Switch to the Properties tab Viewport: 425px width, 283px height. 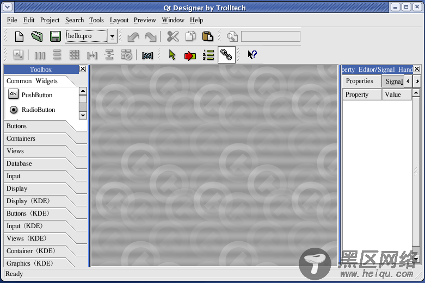361,81
